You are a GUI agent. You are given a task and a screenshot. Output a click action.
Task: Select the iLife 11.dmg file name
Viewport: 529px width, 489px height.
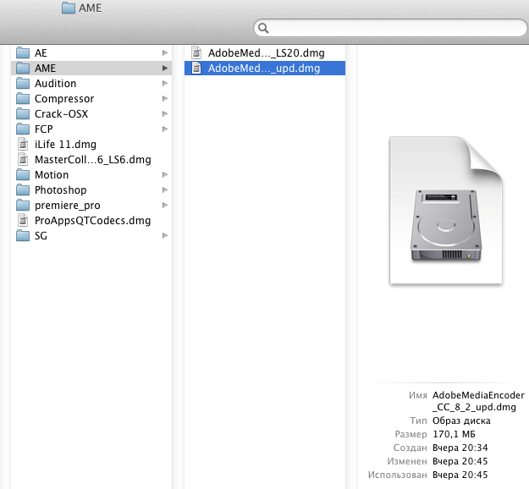(65, 145)
